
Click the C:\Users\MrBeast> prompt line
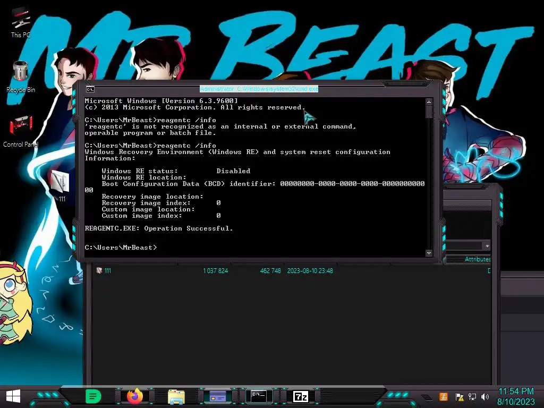[121, 248]
